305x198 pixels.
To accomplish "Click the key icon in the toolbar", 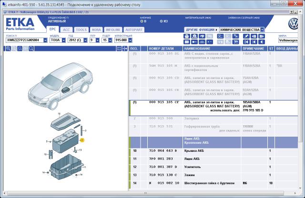I will pos(194,42).
